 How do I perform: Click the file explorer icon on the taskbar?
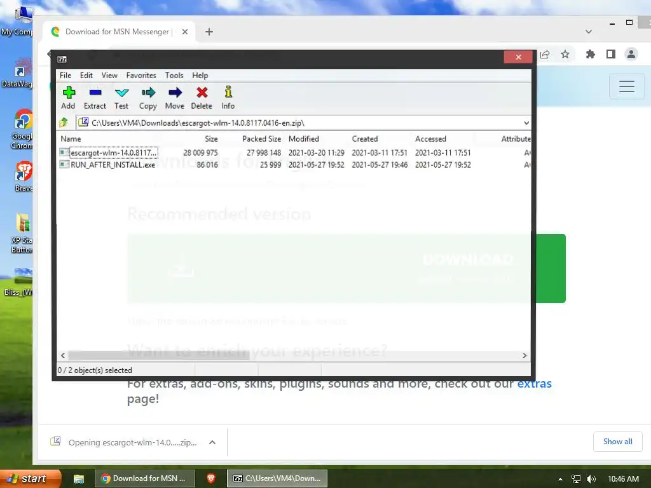[78, 479]
